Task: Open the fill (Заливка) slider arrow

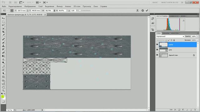Action: 197,40
